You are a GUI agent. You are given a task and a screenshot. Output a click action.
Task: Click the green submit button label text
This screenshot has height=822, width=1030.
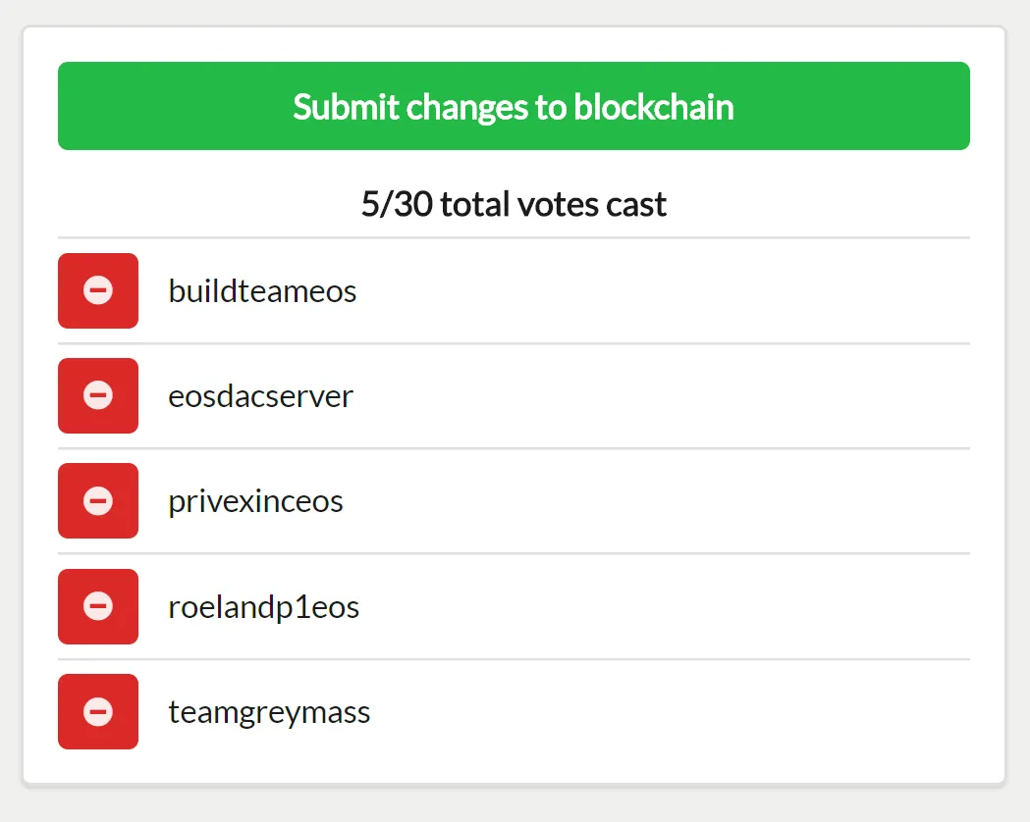pos(514,107)
